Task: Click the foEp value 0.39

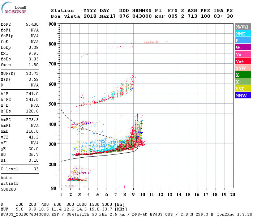Action: tap(34, 47)
